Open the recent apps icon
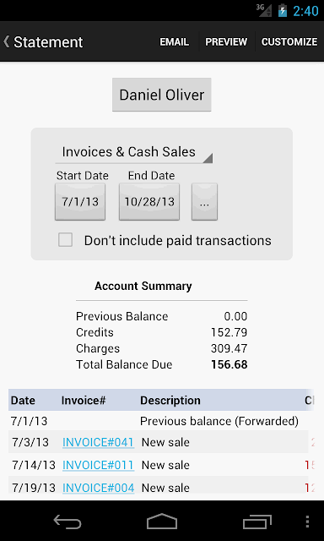Image resolution: width=324 pixels, height=541 pixels. point(256,522)
